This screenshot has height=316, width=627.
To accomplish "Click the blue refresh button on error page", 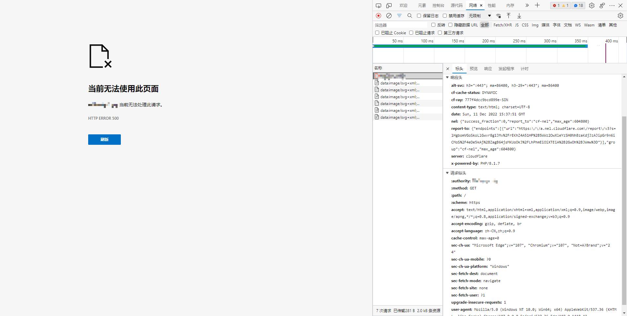I will click(104, 140).
